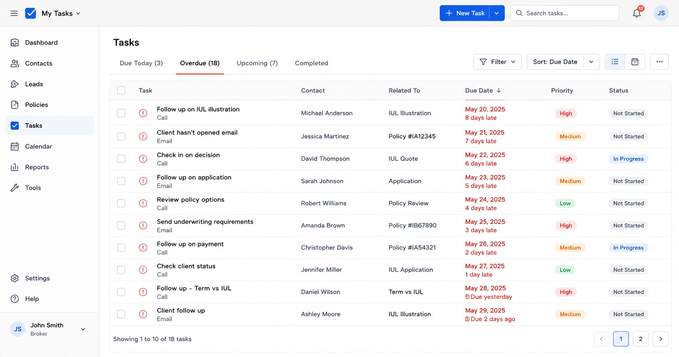This screenshot has height=357, width=679.
Task: Click the Status column header
Action: [x=618, y=90]
